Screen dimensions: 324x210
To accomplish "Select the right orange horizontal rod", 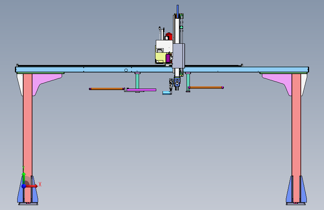I will (206, 87).
